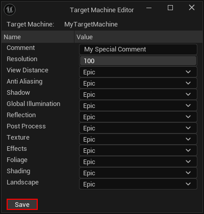Click the Name column header
This screenshot has width=204, height=214.
pyautogui.click(x=38, y=37)
